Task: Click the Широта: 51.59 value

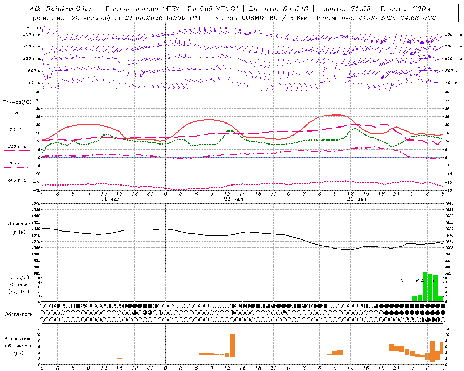Action: pos(344,9)
